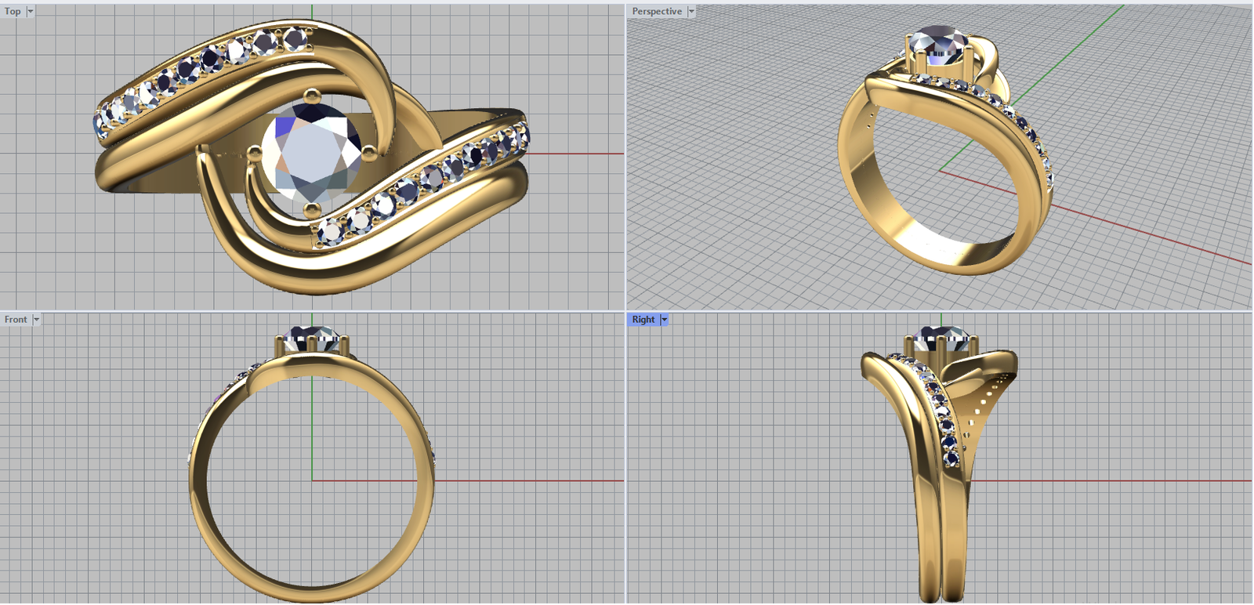Screen dimensions: 1254x605
Task: Click the upper prong above center stone in Top view
Action: pyautogui.click(x=312, y=96)
